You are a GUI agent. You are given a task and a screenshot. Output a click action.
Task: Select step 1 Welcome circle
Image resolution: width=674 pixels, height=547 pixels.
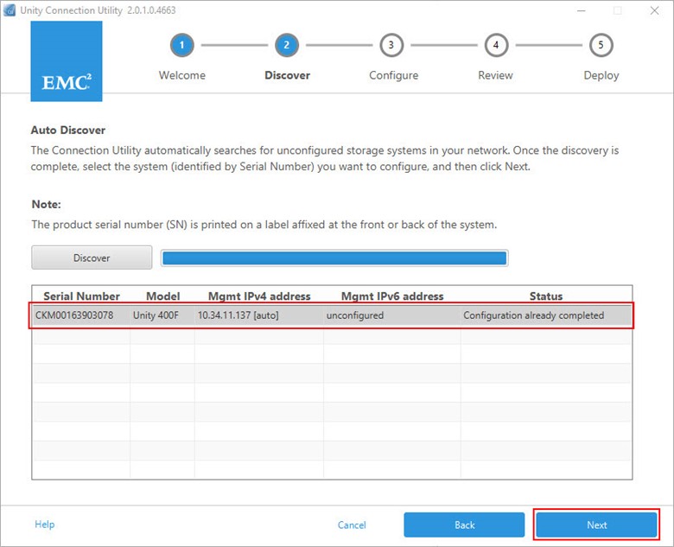[x=181, y=45]
